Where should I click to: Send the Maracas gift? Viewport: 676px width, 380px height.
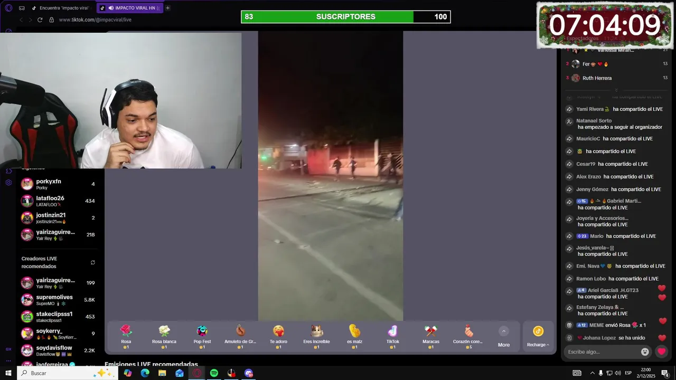click(431, 337)
